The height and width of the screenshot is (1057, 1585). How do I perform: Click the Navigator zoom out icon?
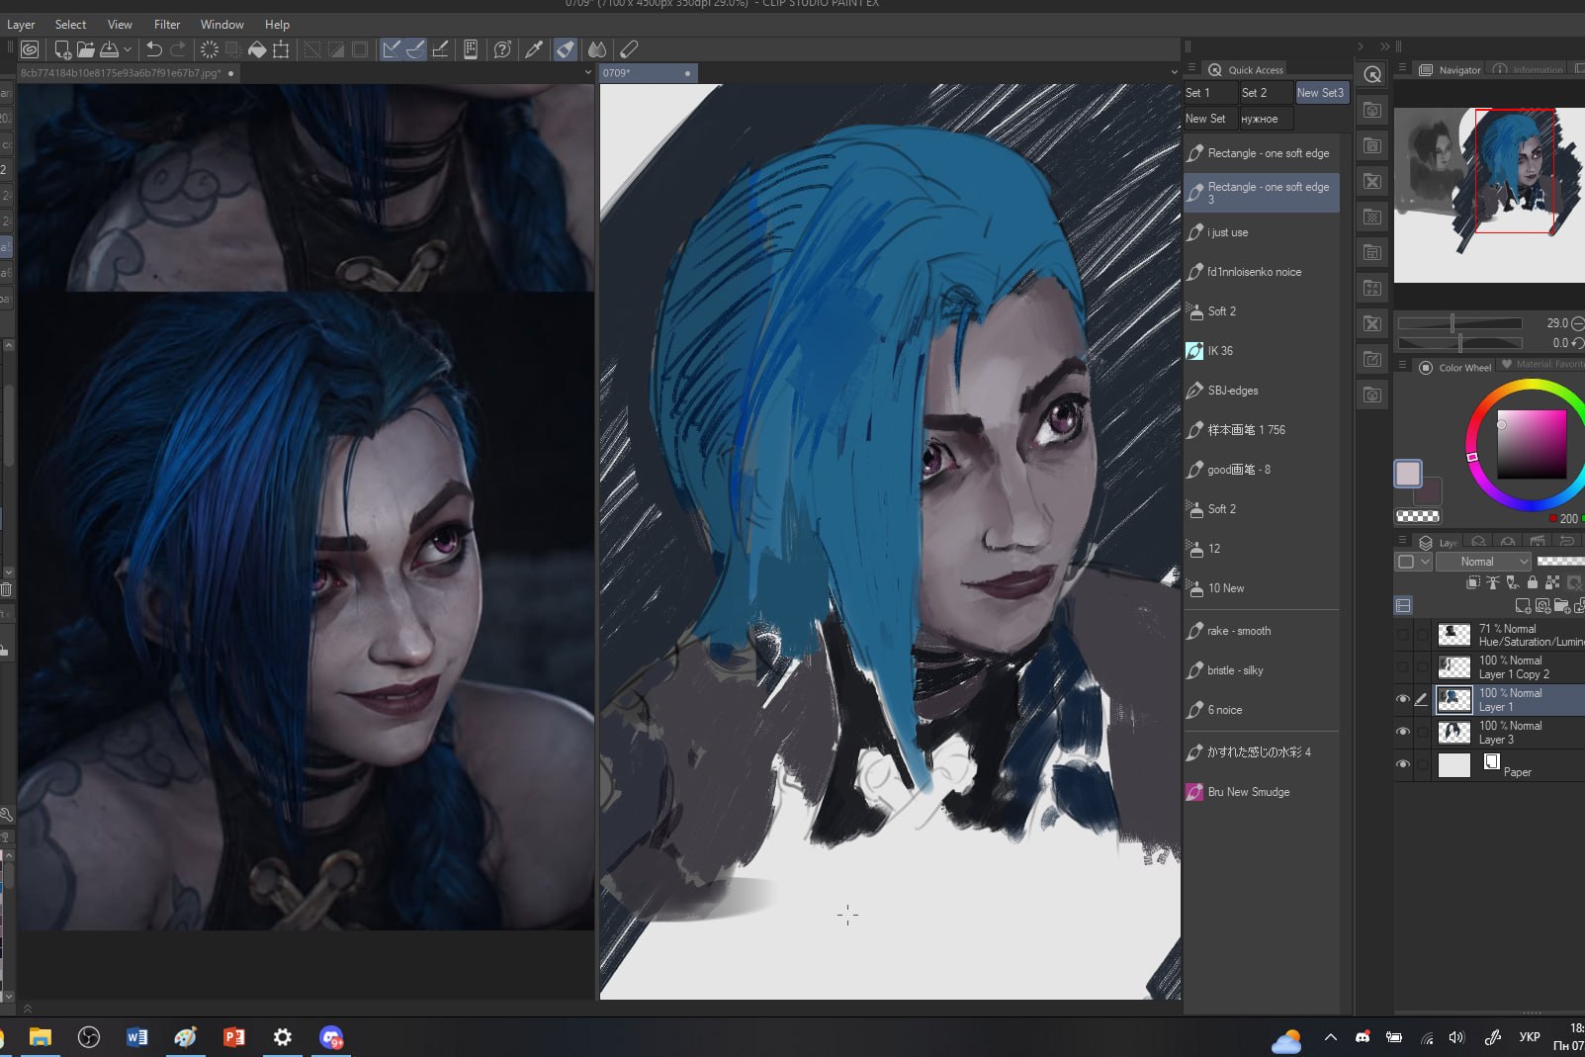coord(1577,323)
